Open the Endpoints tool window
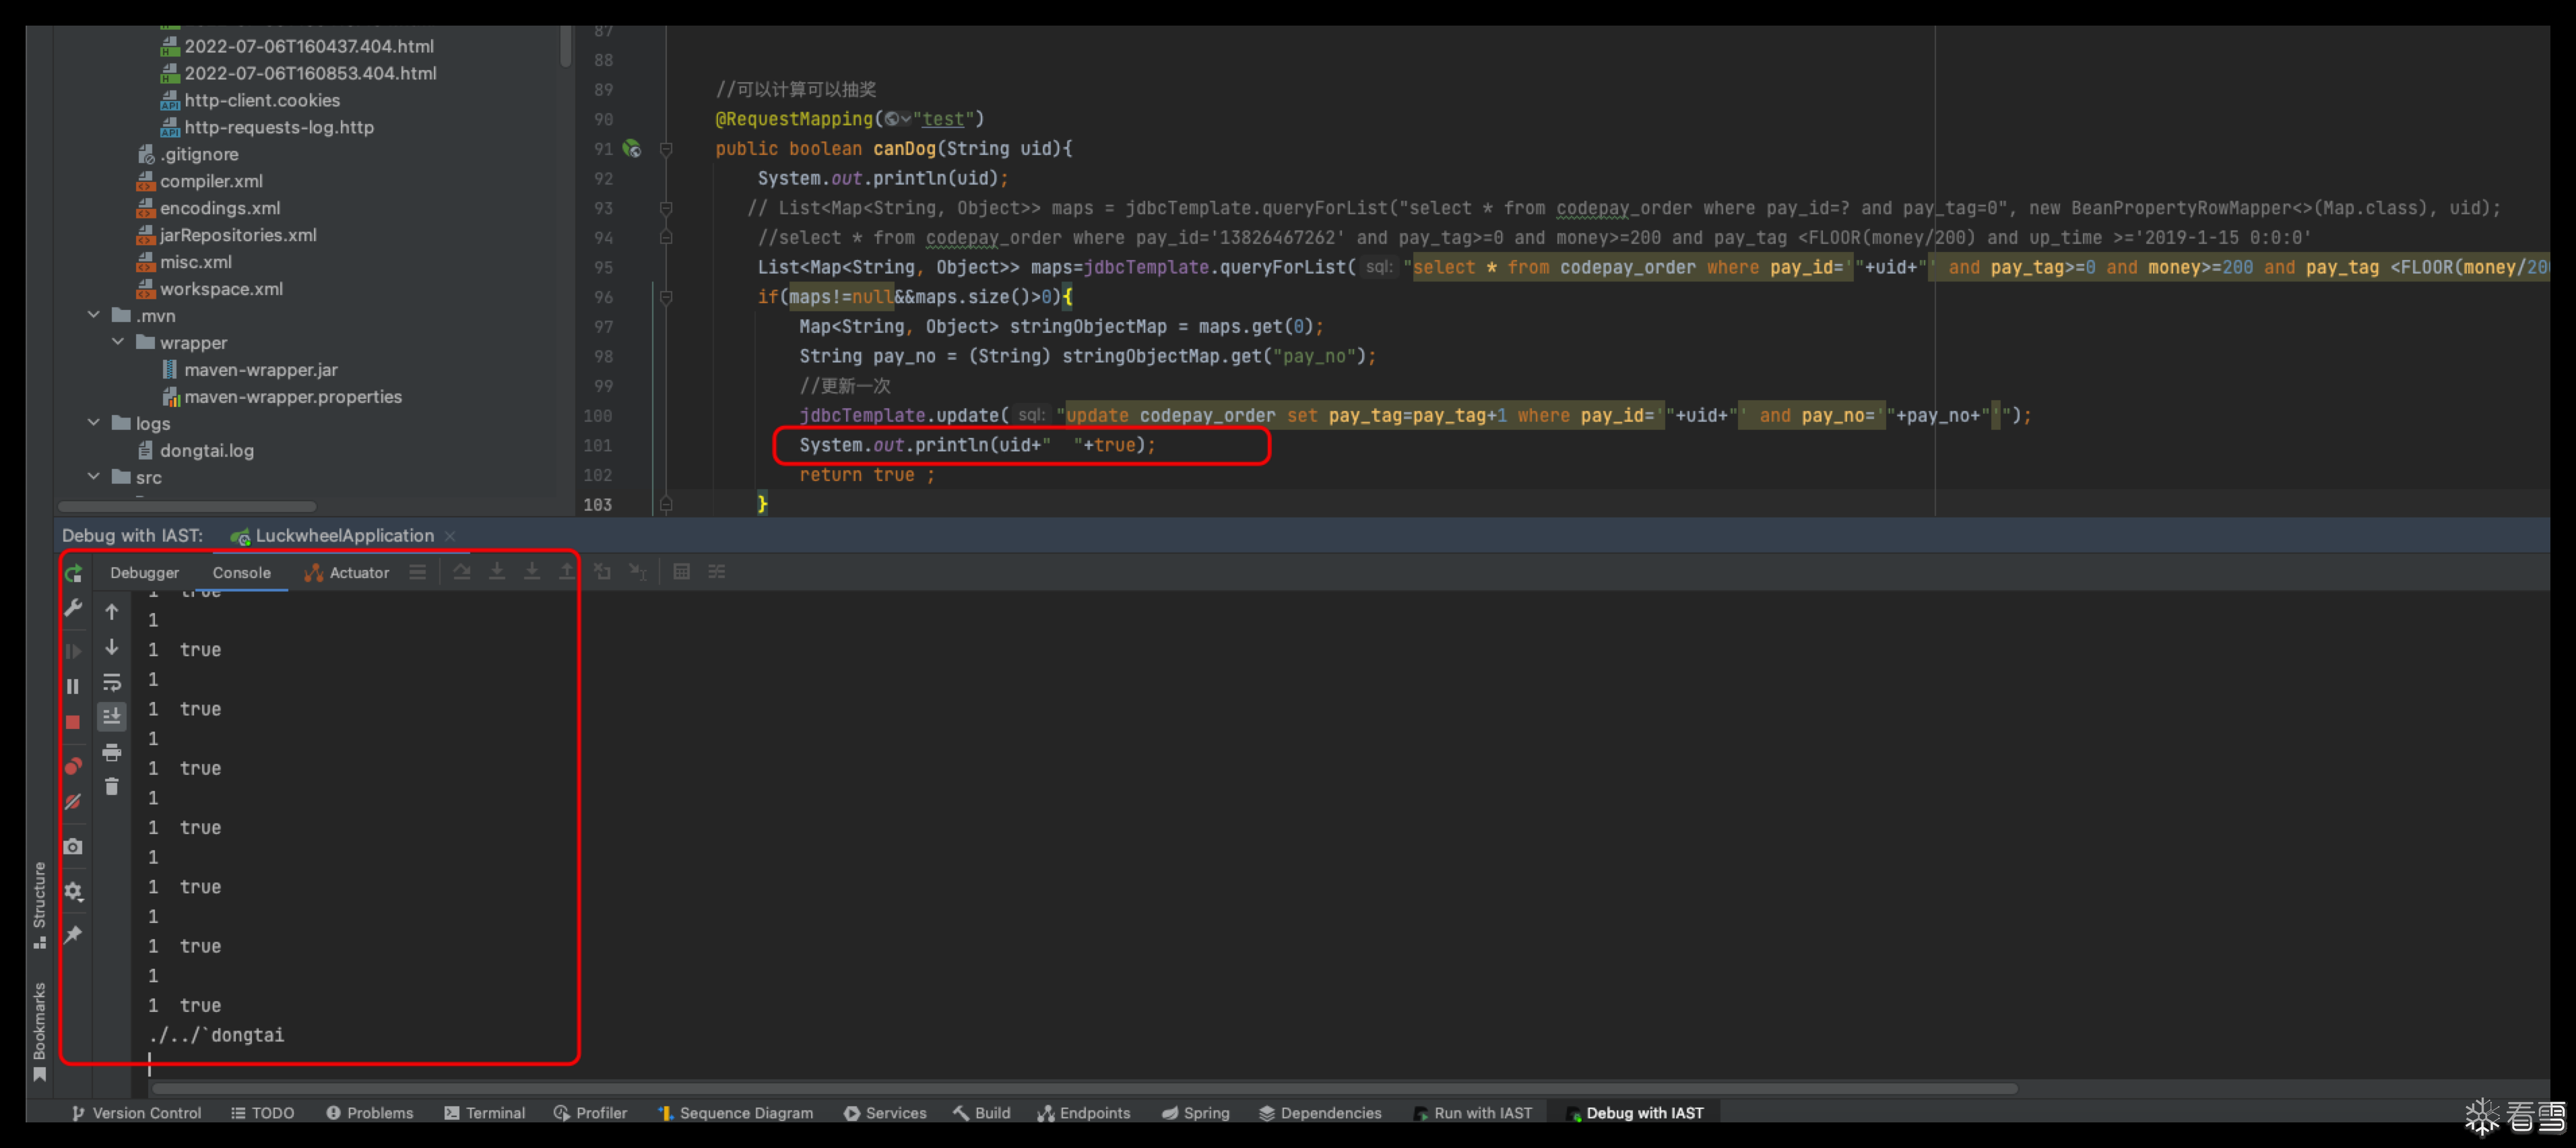The height and width of the screenshot is (1148, 2576). (x=1084, y=1113)
